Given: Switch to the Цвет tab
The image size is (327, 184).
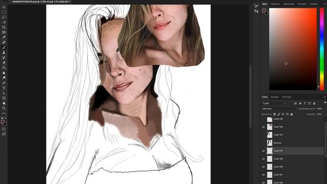Looking at the screenshot, I should tap(265, 4).
